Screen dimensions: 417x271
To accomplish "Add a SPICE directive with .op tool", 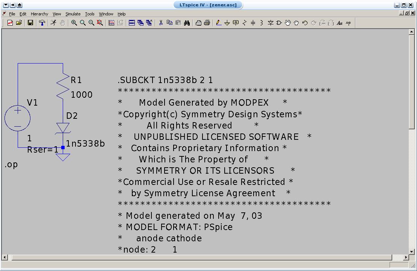I will [x=348, y=23].
